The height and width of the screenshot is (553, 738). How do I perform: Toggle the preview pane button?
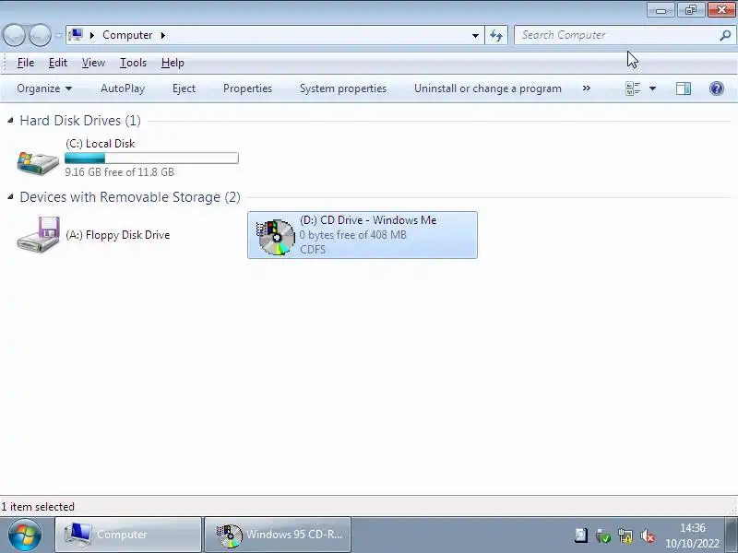click(x=684, y=88)
